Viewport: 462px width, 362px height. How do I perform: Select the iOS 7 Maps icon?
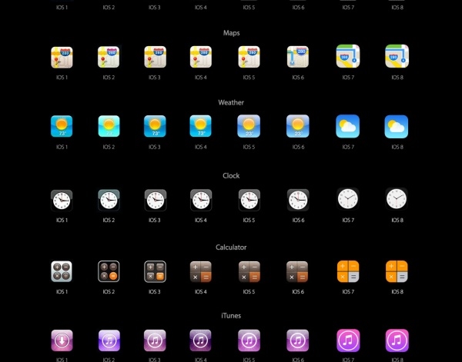[348, 56]
